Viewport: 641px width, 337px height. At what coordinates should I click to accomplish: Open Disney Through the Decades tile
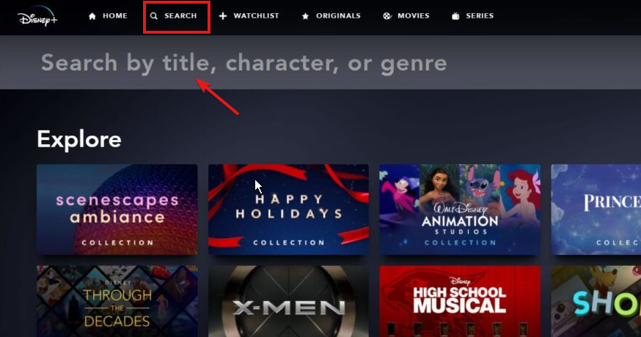pyautogui.click(x=117, y=301)
